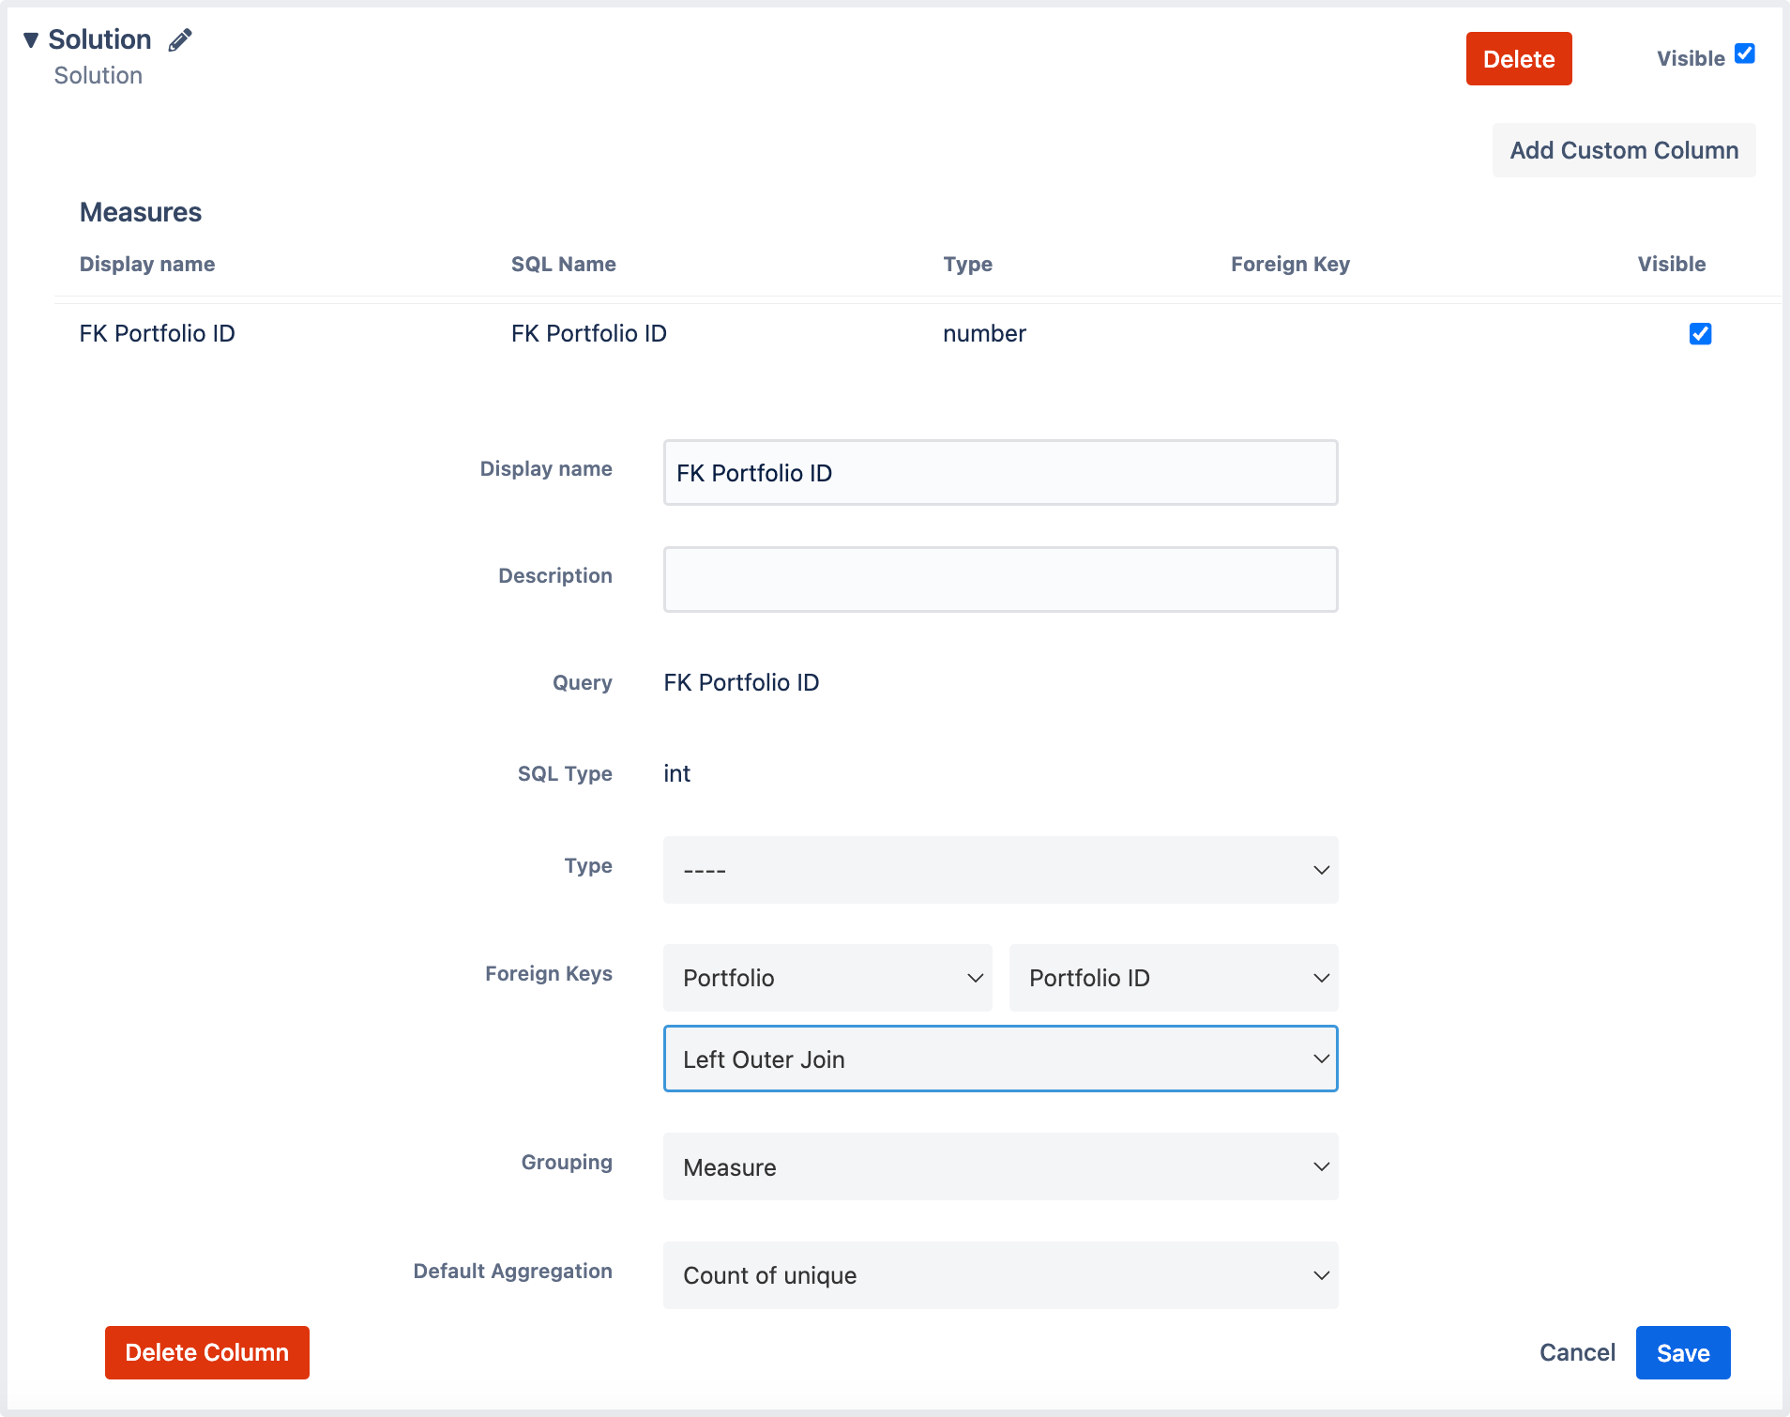The image size is (1790, 1417).
Task: Select the FK Portfolio ID row in Measures
Action: point(156,333)
